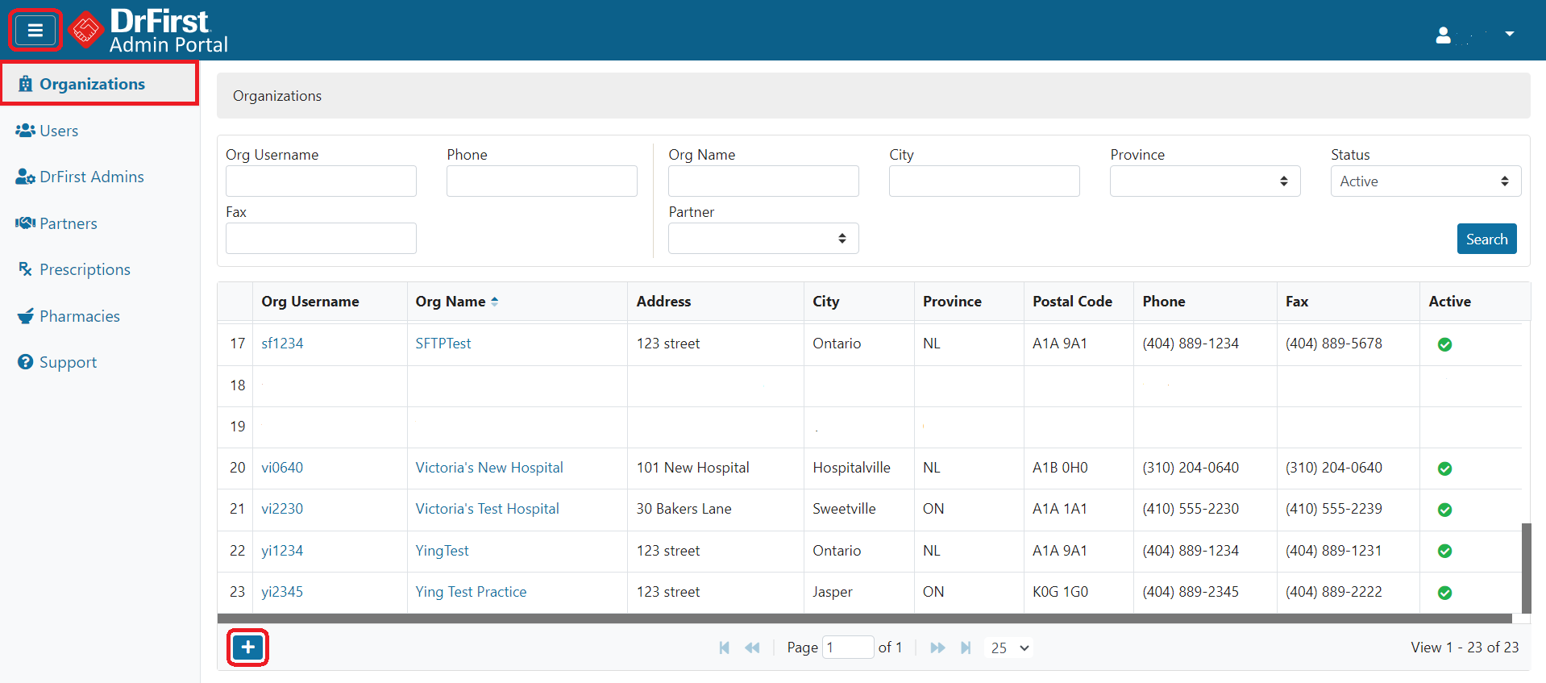1546x683 pixels.
Task: Add a new organization with plus button
Action: point(247,648)
